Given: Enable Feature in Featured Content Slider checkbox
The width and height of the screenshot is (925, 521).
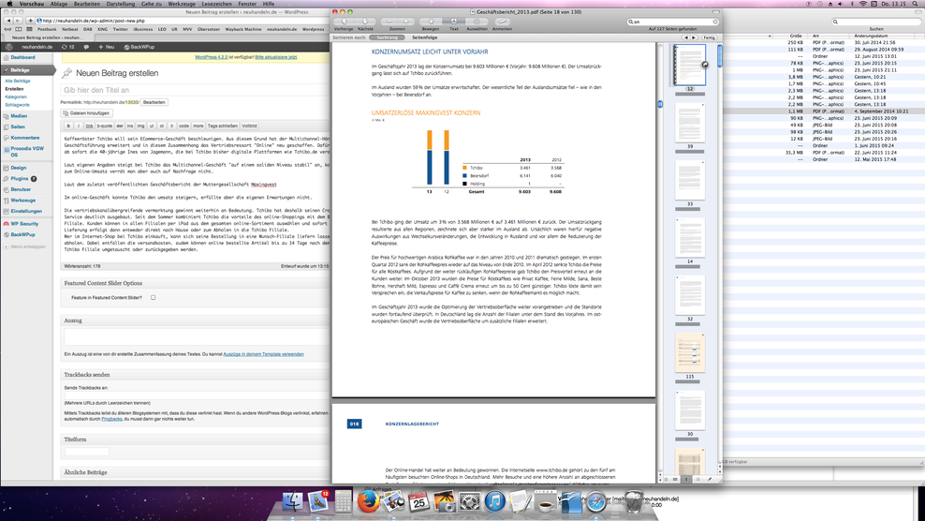Looking at the screenshot, I should [154, 298].
